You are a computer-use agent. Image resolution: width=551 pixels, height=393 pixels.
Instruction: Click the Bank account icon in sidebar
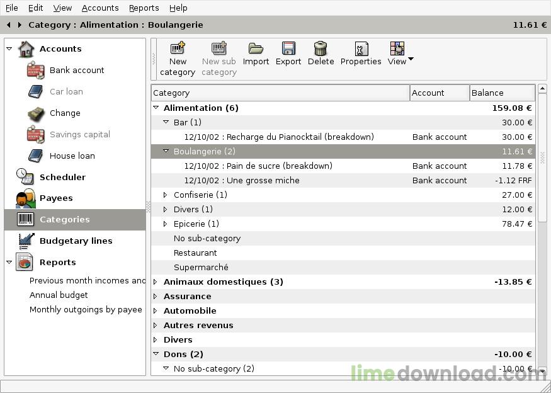(36, 71)
